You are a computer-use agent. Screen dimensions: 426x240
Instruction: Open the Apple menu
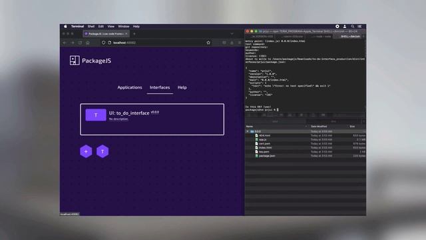65,27
